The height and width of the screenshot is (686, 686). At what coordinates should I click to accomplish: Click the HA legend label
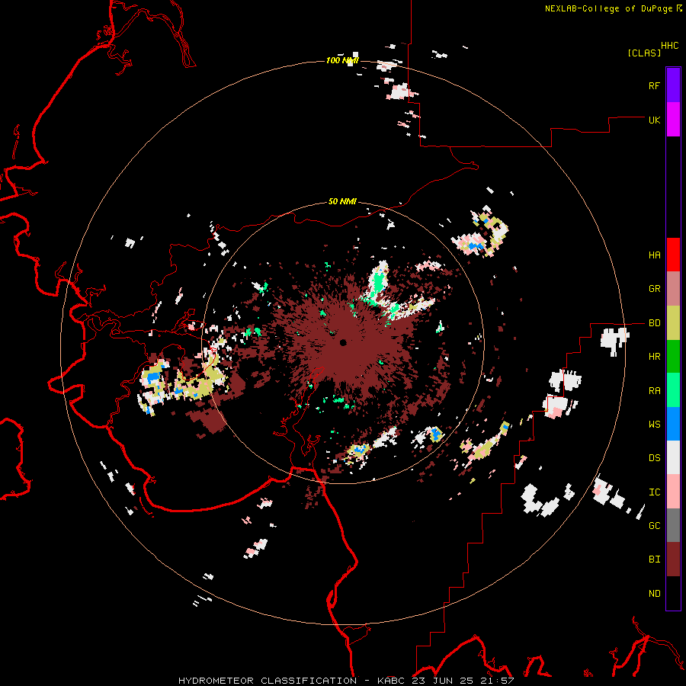click(x=654, y=255)
